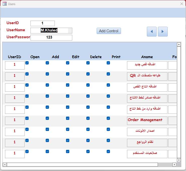This screenshot has width=186, height=171.
Task: Close the Users form window
Action: [x=181, y=4]
